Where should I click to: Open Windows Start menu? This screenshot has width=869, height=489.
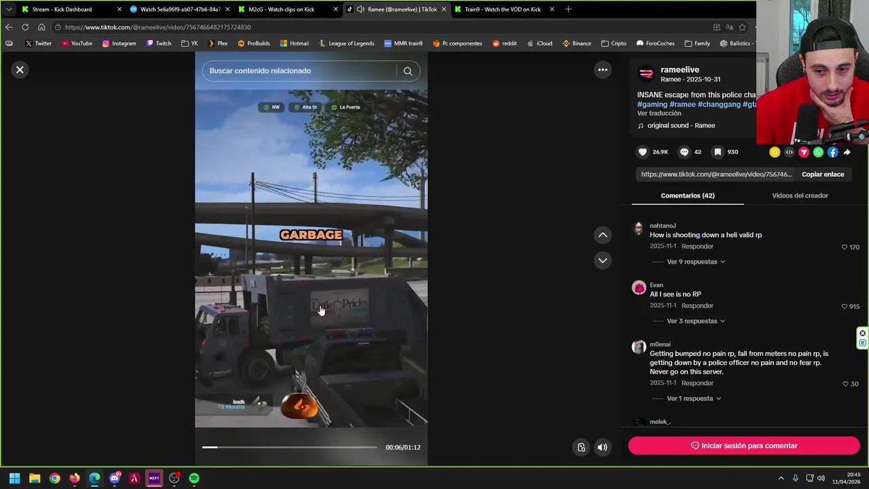(x=14, y=478)
